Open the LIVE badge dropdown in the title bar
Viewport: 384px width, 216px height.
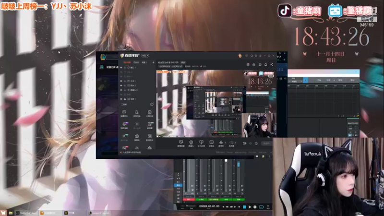[145, 56]
